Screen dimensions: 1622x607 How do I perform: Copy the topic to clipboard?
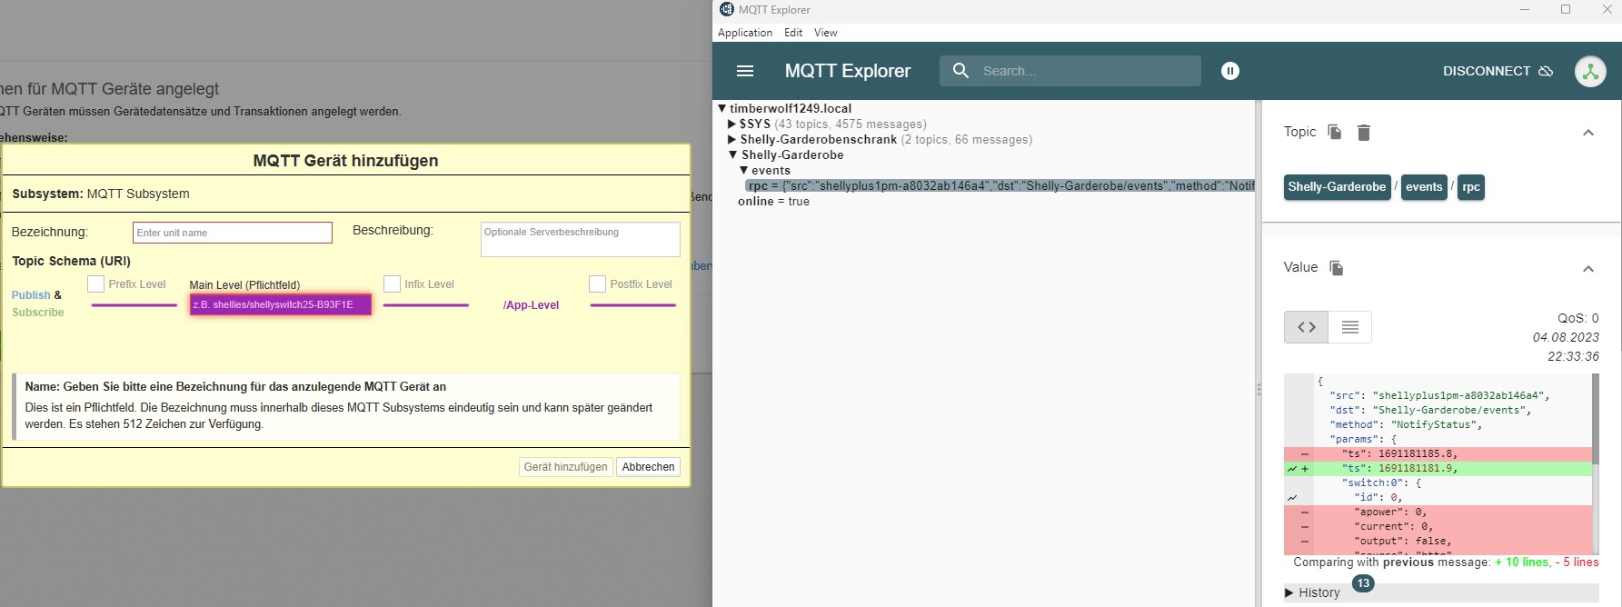pos(1334,132)
